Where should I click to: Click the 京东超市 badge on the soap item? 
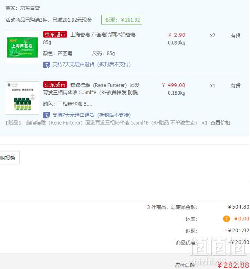coord(55,34)
